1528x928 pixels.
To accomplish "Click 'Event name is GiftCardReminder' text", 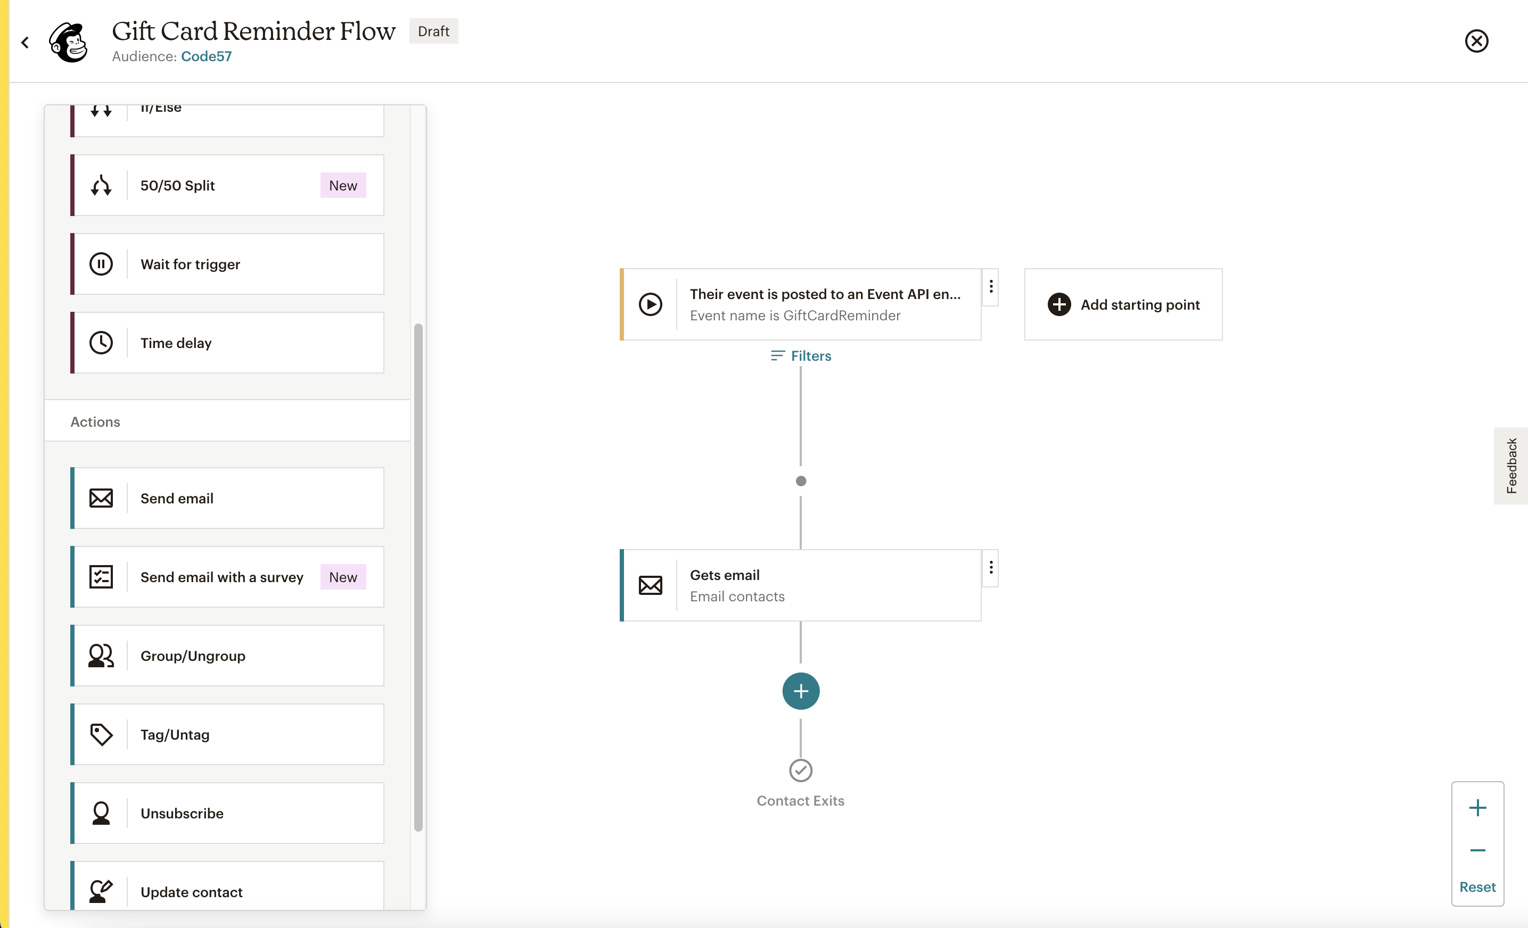I will pyautogui.click(x=795, y=316).
